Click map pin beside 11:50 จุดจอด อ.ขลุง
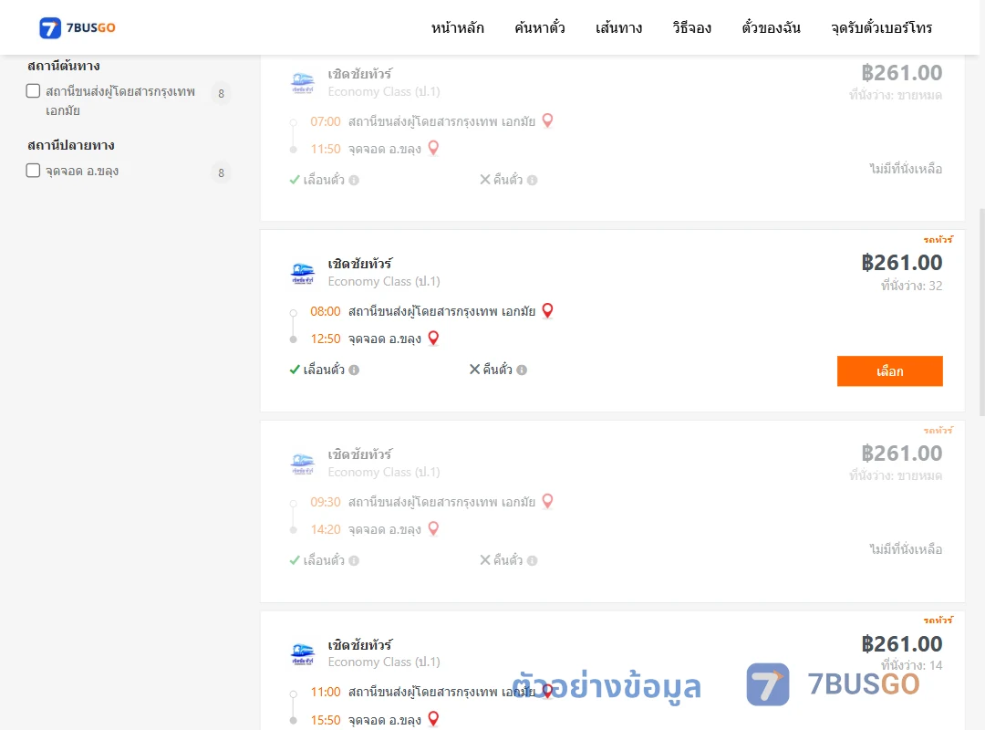985x730 pixels. click(433, 148)
